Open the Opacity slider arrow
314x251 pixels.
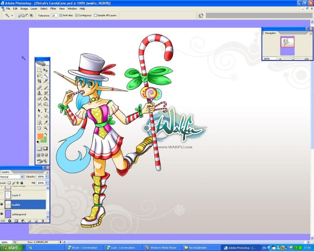point(47,177)
